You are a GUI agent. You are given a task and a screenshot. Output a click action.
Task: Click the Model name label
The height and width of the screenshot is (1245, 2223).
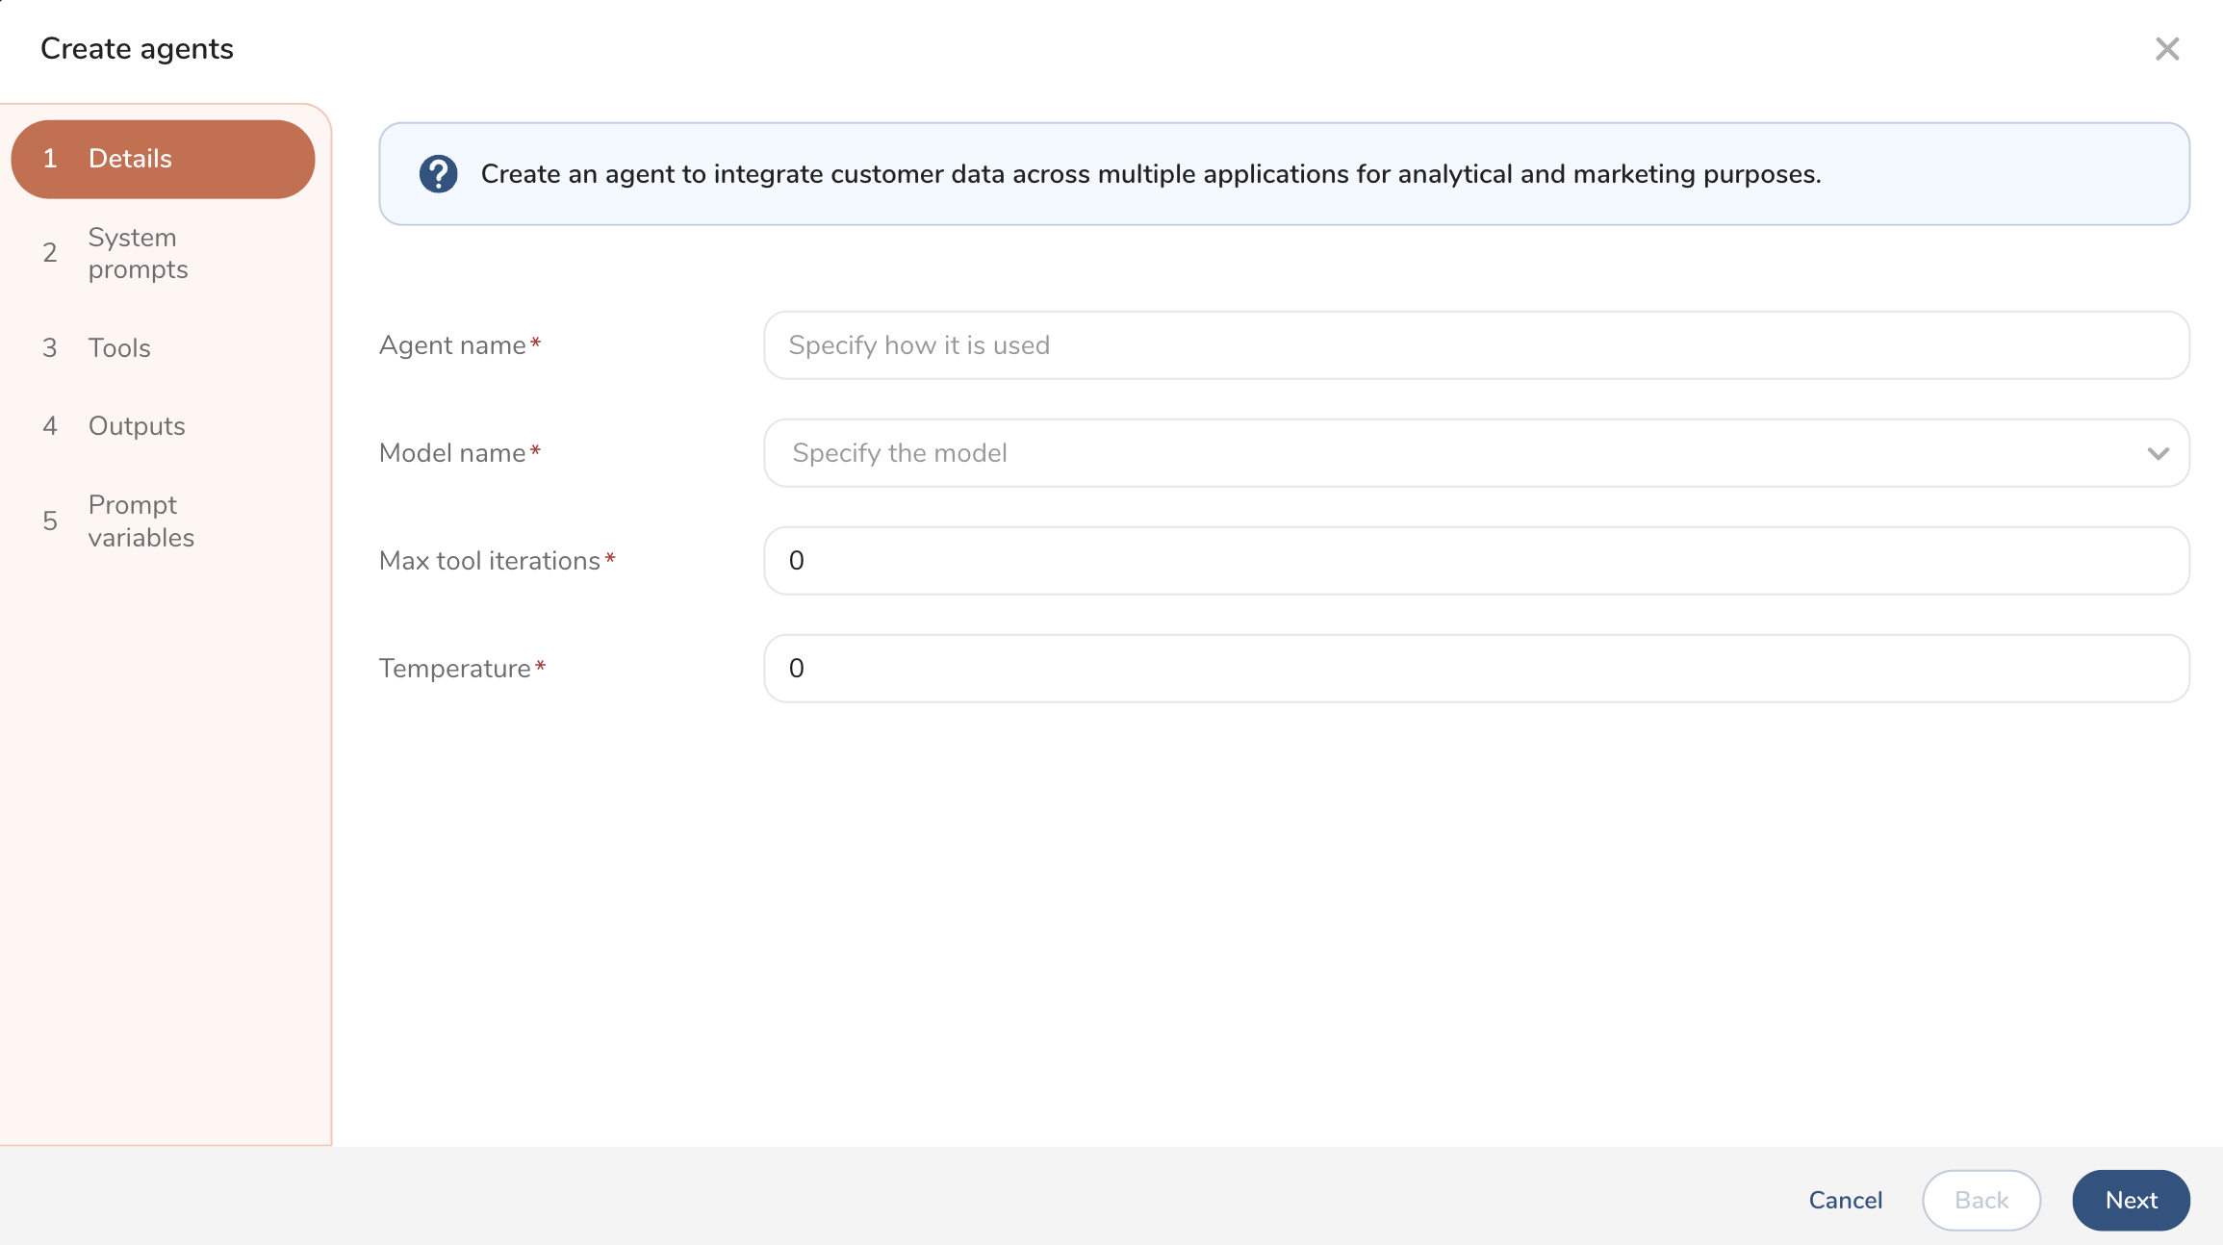pos(452,453)
